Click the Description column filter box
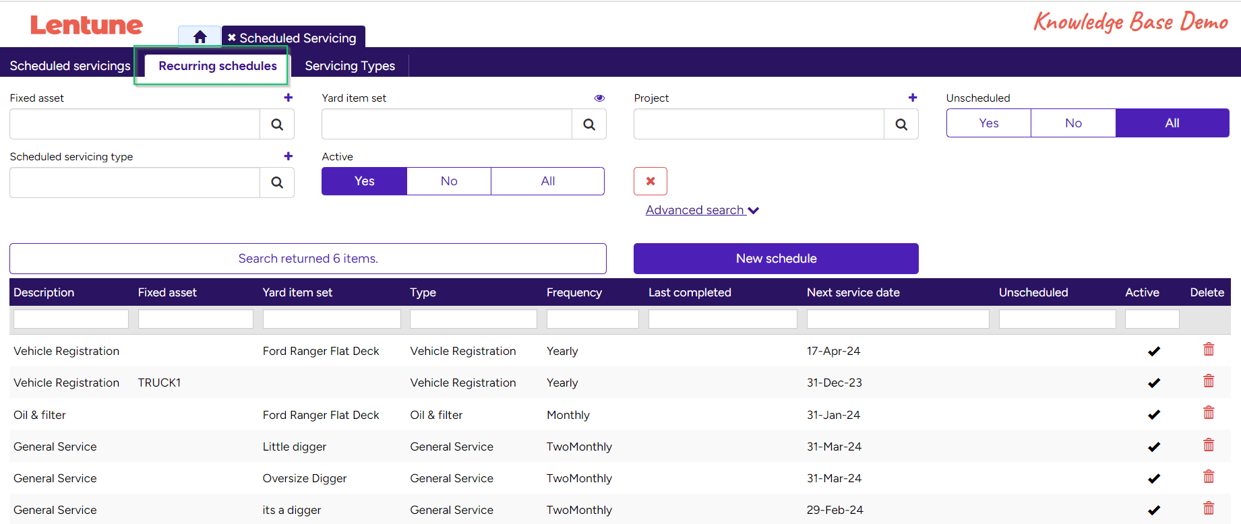The image size is (1241, 524). click(x=71, y=319)
